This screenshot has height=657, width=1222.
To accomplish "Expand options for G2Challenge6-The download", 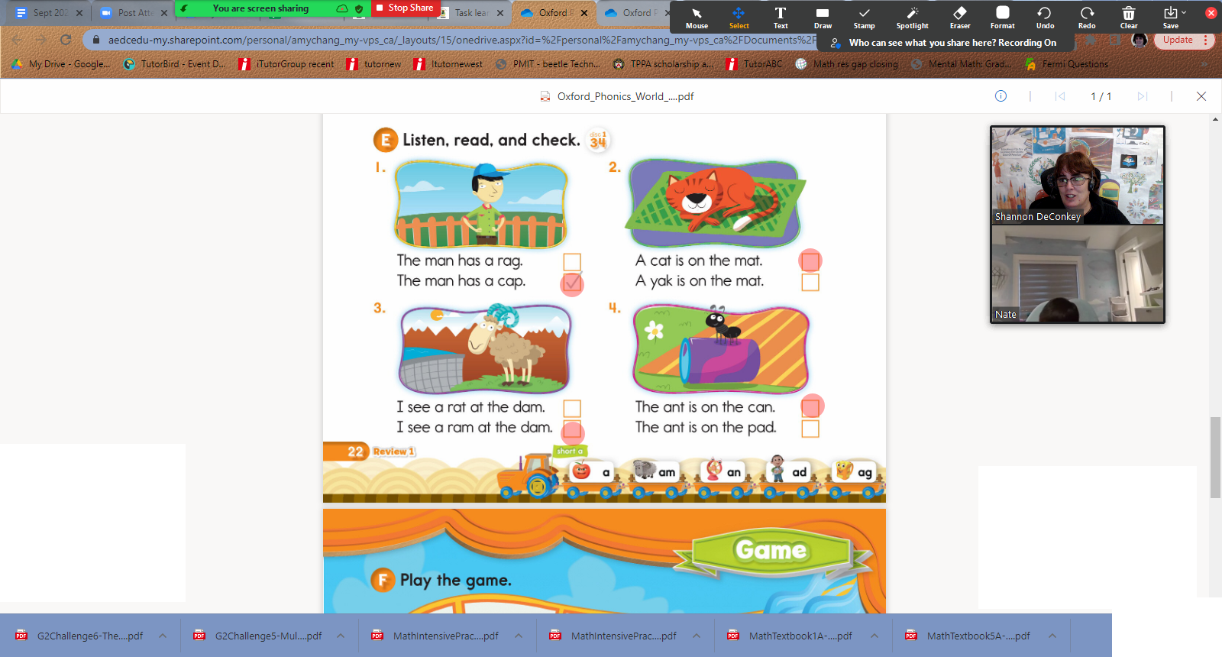I will [163, 636].
